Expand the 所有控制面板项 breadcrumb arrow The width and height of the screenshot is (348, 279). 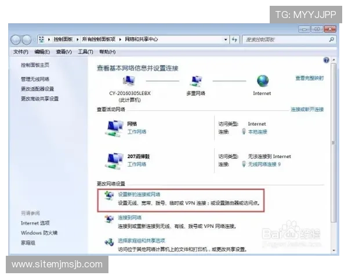(120, 40)
